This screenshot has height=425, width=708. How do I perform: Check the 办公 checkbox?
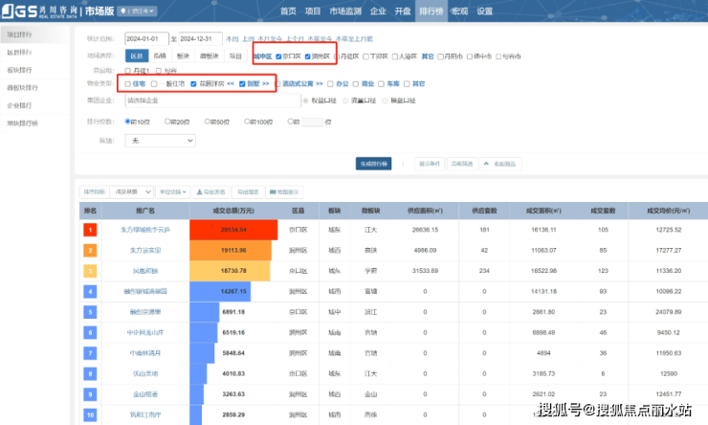point(330,84)
